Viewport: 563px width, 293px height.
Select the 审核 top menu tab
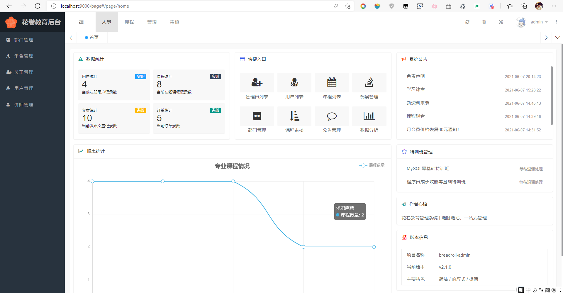click(174, 22)
